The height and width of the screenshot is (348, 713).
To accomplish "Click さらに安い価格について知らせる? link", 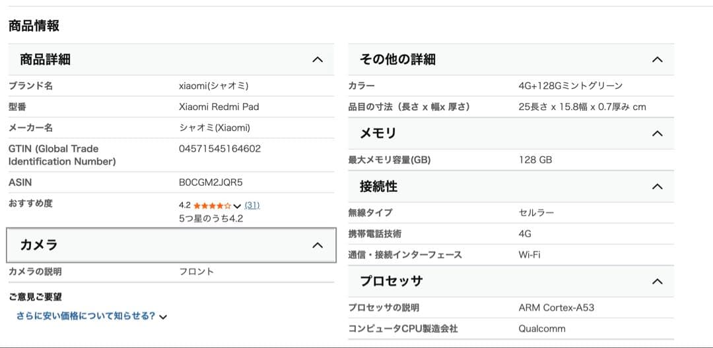I will [x=86, y=316].
